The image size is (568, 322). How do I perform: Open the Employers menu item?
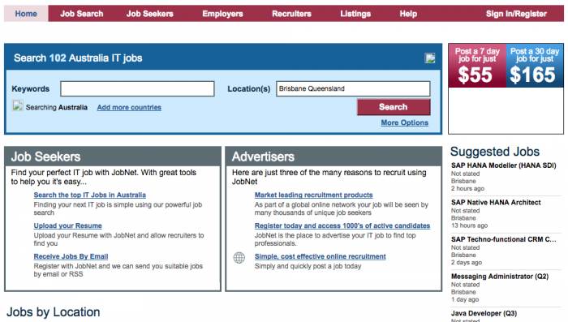point(222,14)
